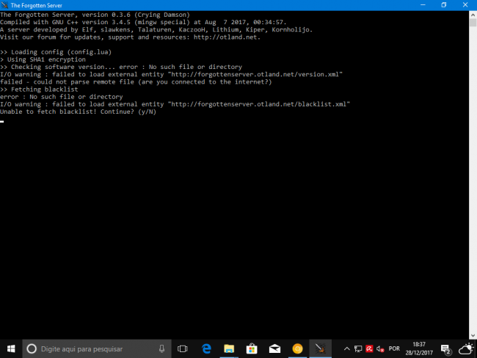Click 'Unable to fetch blacklist! Continue? (y/N)' line
The image size is (477, 358).
[79, 112]
